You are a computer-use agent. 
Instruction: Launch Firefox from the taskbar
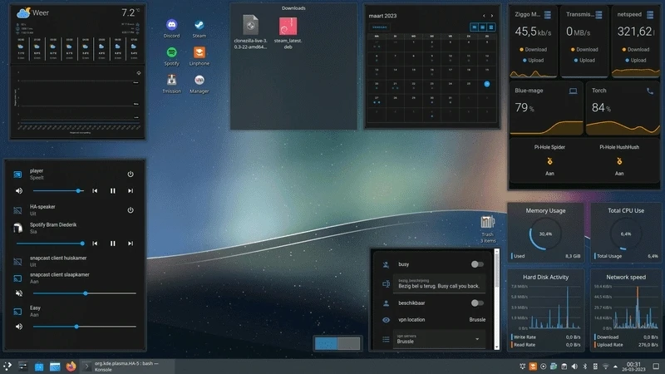click(71, 366)
